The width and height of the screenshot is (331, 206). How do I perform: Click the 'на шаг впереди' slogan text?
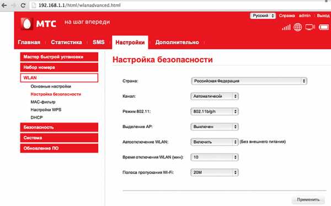87,22
